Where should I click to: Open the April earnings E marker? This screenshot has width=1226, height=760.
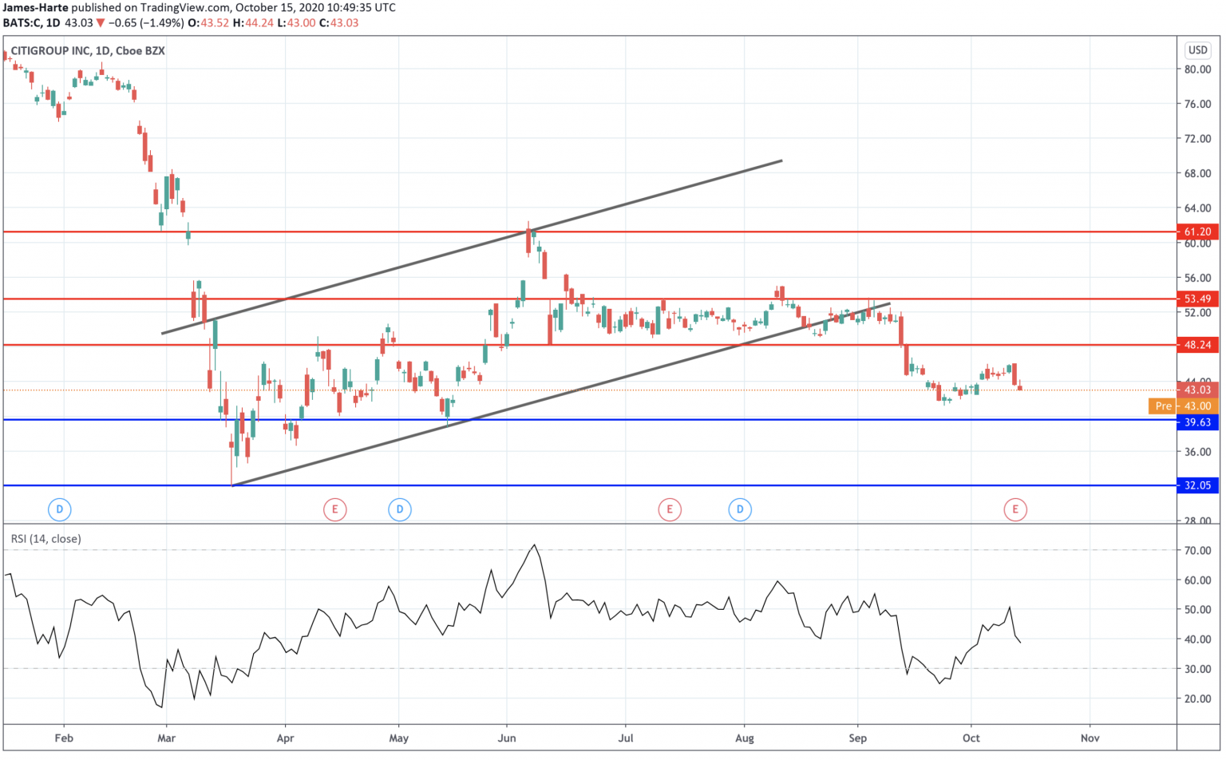click(x=335, y=509)
